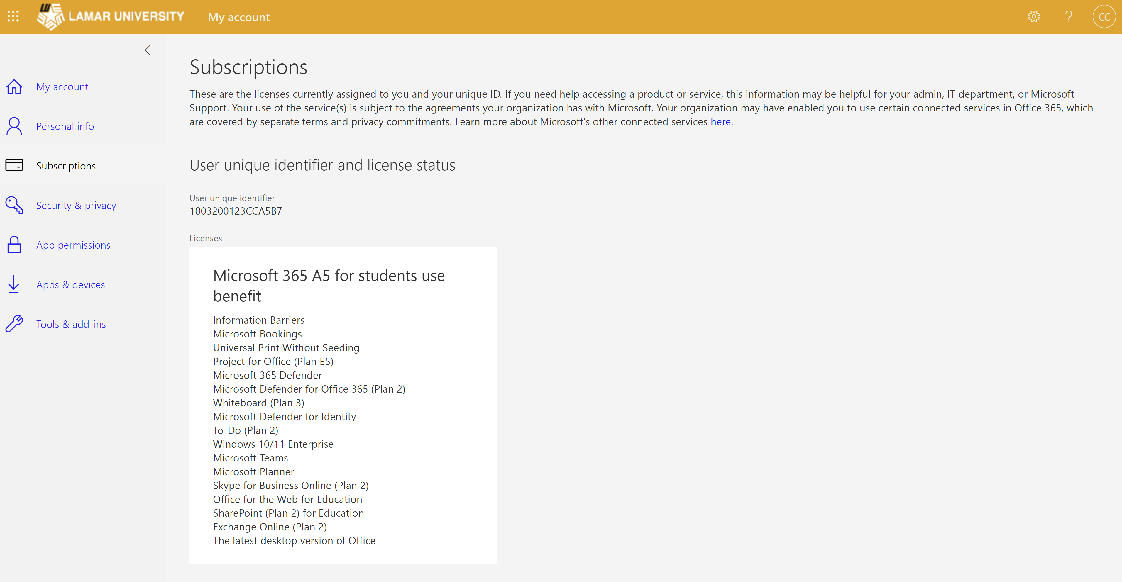Toggle the Information Barriers service item
Viewport: 1122px width, 582px height.
pyautogui.click(x=259, y=320)
